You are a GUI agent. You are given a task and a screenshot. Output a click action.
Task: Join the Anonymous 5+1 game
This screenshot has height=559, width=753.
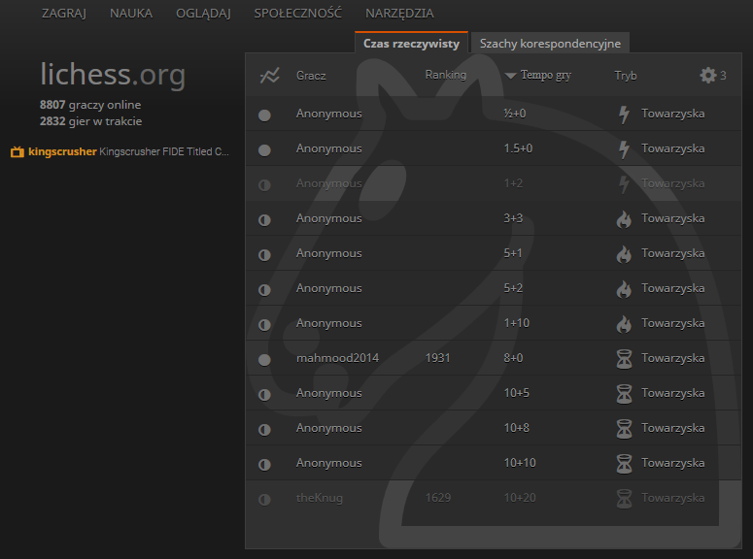494,253
